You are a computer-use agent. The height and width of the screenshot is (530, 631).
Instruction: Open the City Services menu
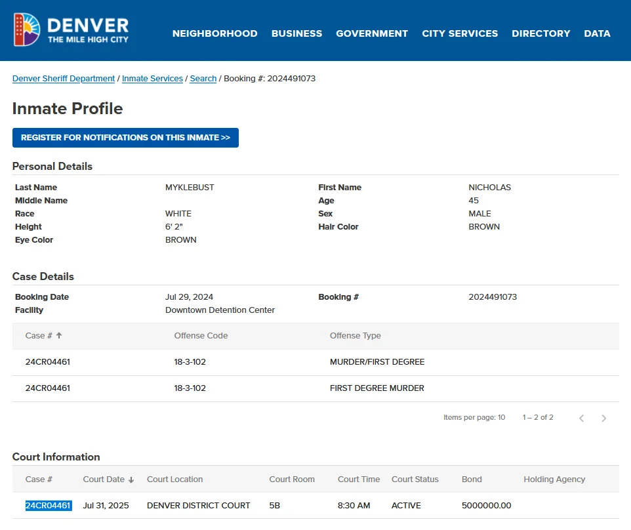click(x=459, y=33)
